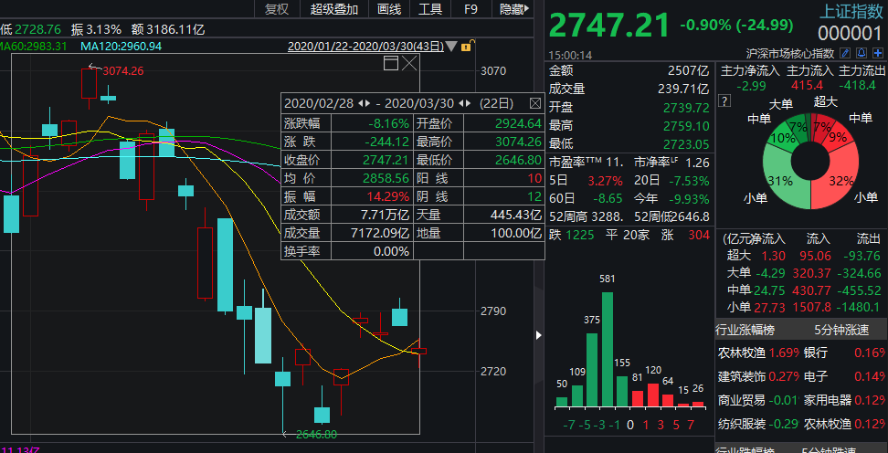Click the 复权 button
888x453 pixels.
[276, 9]
